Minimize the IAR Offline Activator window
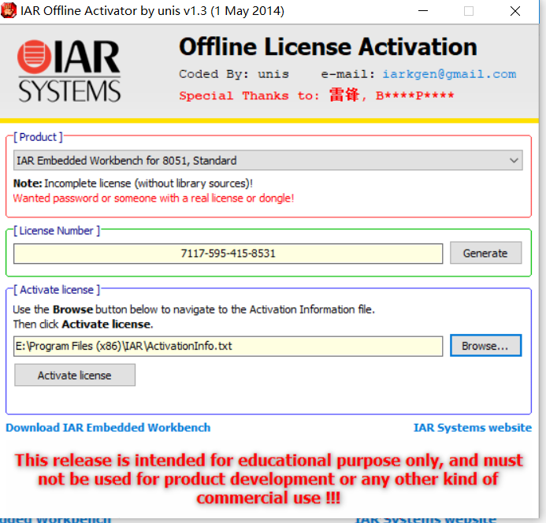Screen dimensions: 546x523 (423, 11)
